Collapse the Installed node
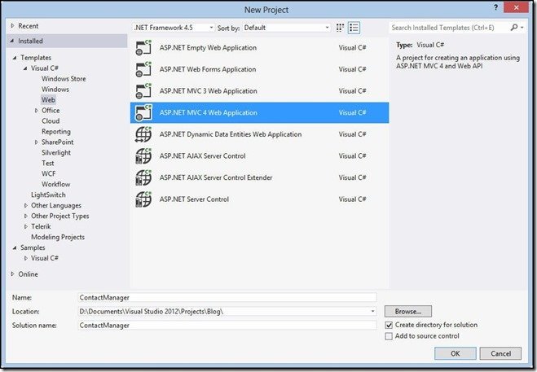 point(12,41)
